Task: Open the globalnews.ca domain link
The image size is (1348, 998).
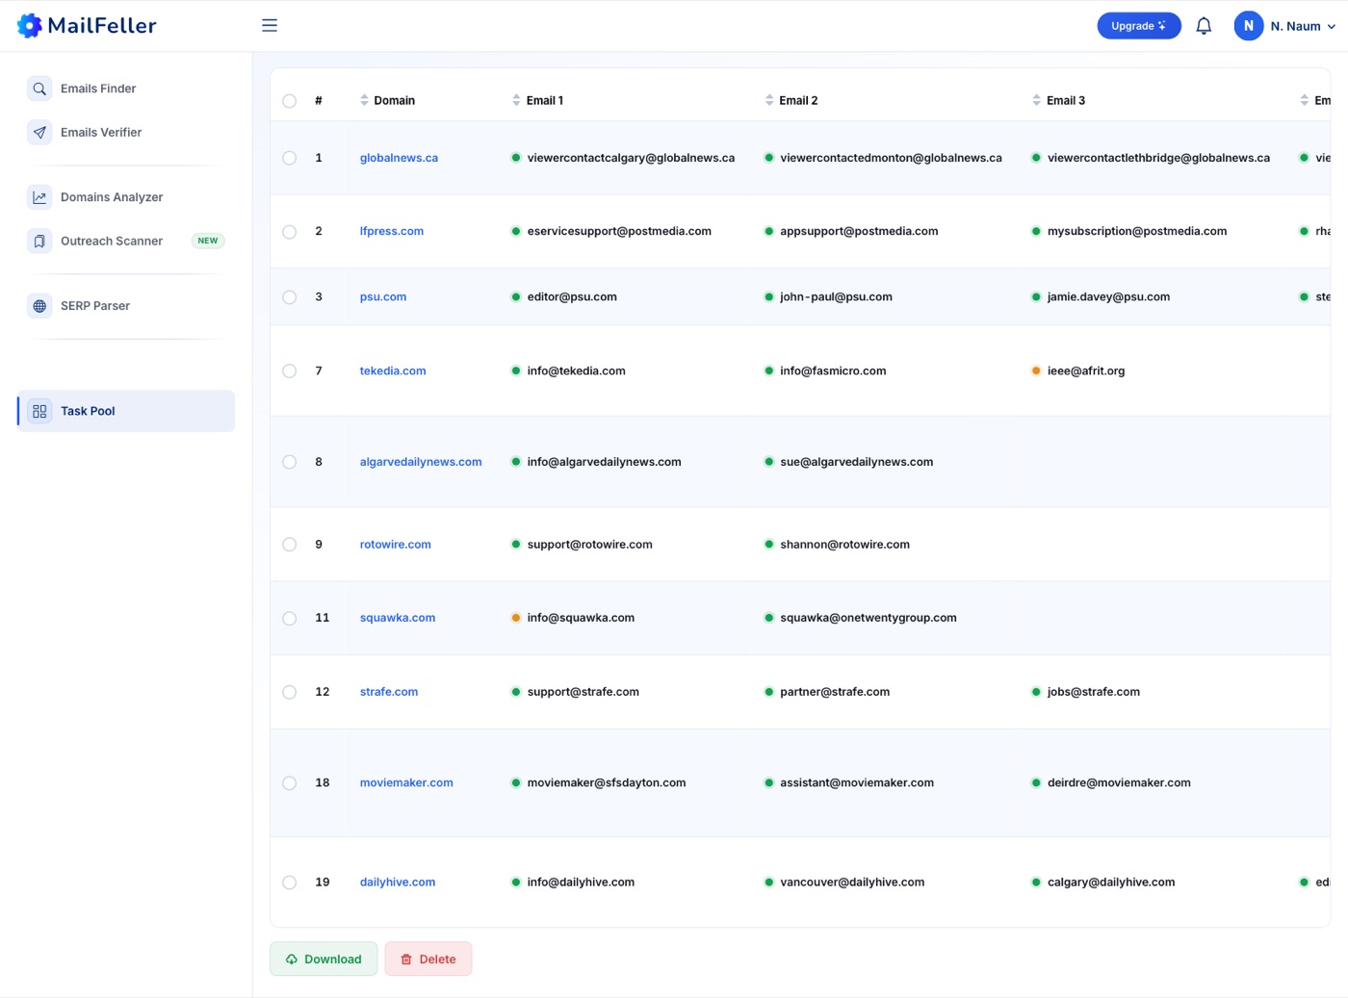Action: 399,158
